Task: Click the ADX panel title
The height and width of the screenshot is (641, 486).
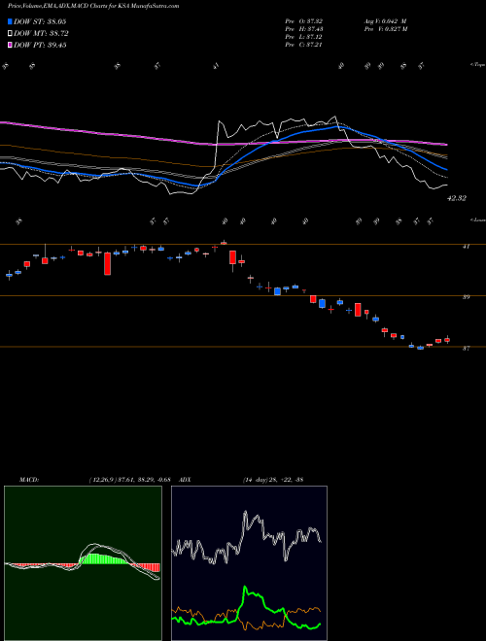Action: click(185, 480)
